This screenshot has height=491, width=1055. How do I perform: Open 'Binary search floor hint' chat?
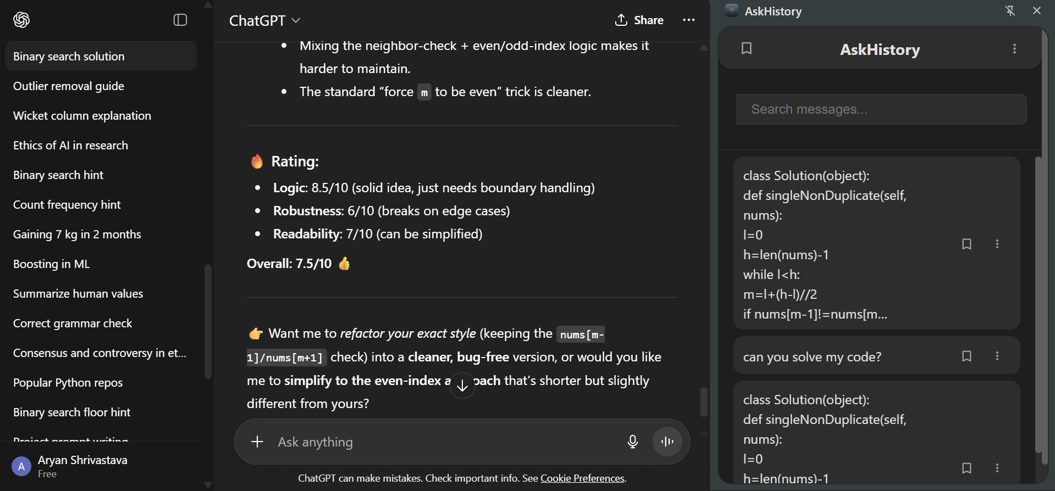tap(101, 412)
